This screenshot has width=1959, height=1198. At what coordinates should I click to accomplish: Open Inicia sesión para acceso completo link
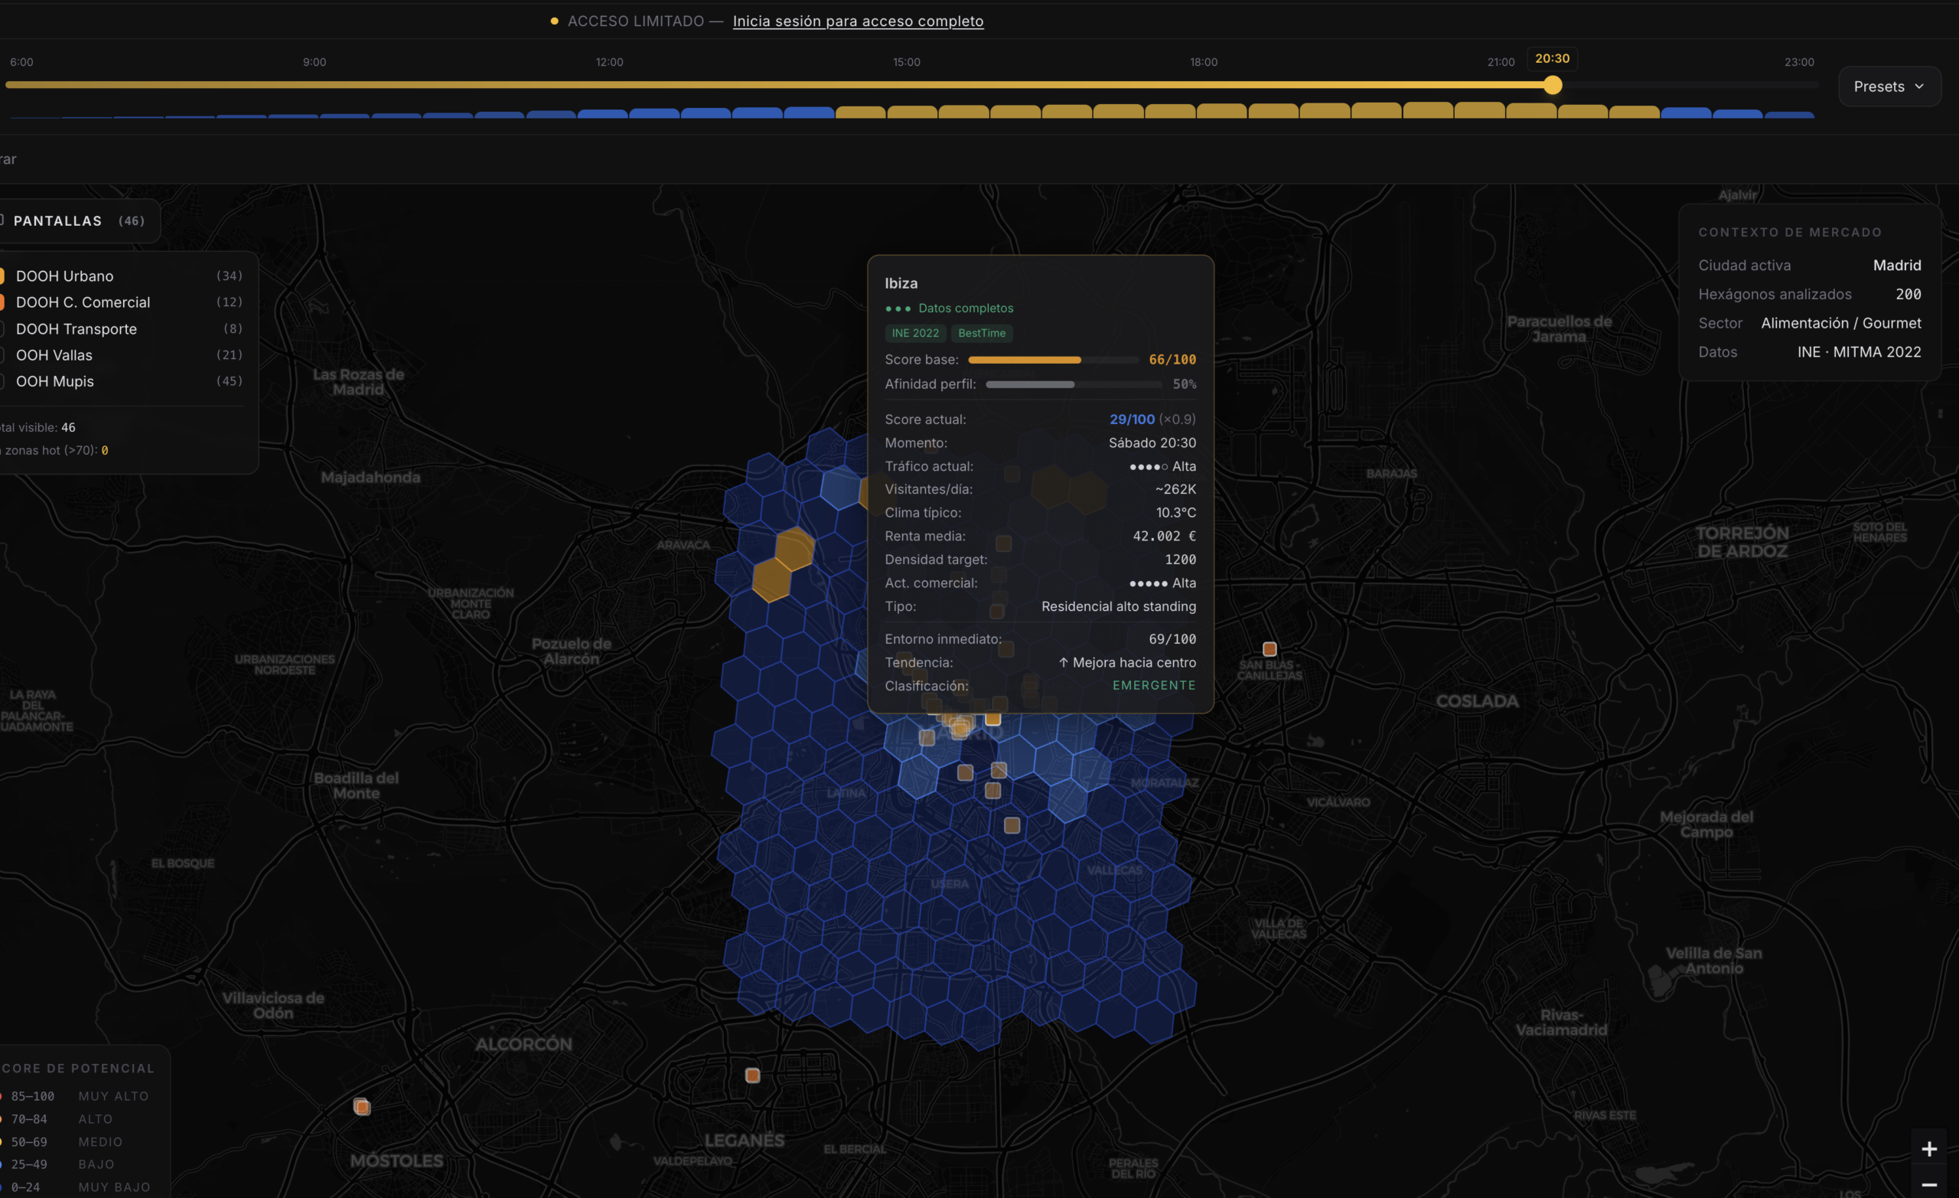858,21
